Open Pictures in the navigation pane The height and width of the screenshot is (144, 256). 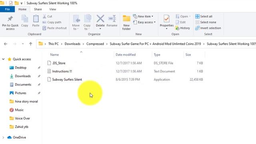20,93
